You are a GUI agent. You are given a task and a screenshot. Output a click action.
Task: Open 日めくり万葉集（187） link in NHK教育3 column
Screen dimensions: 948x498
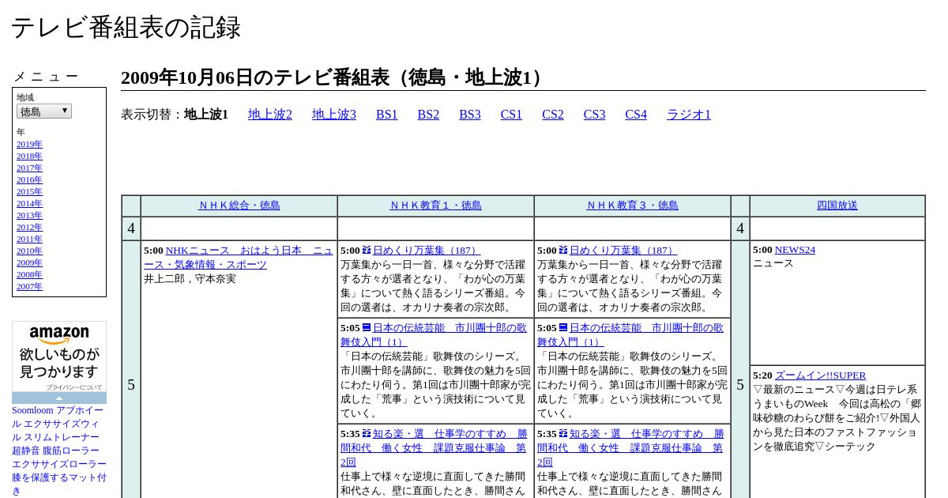[623, 251]
